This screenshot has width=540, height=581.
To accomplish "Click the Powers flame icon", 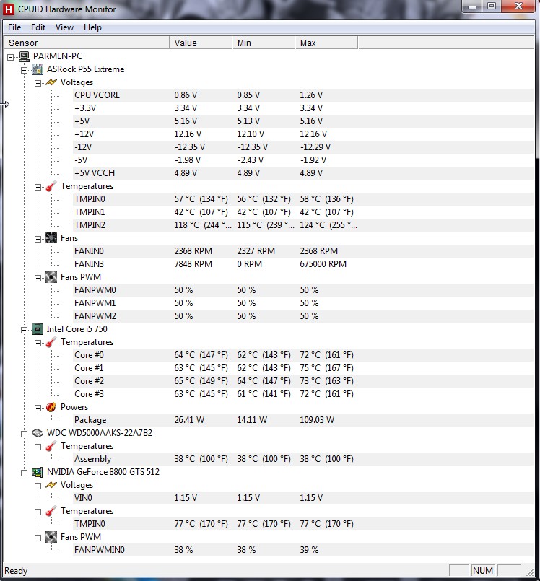I will coord(51,407).
